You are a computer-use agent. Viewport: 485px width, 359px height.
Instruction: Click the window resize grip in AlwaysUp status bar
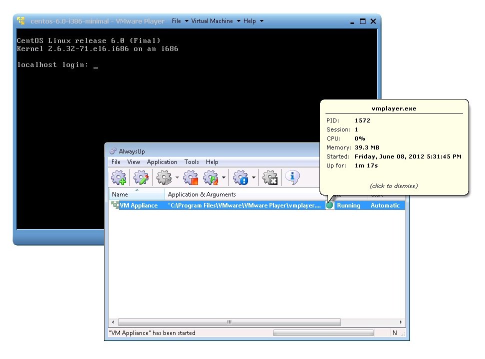[x=402, y=334]
